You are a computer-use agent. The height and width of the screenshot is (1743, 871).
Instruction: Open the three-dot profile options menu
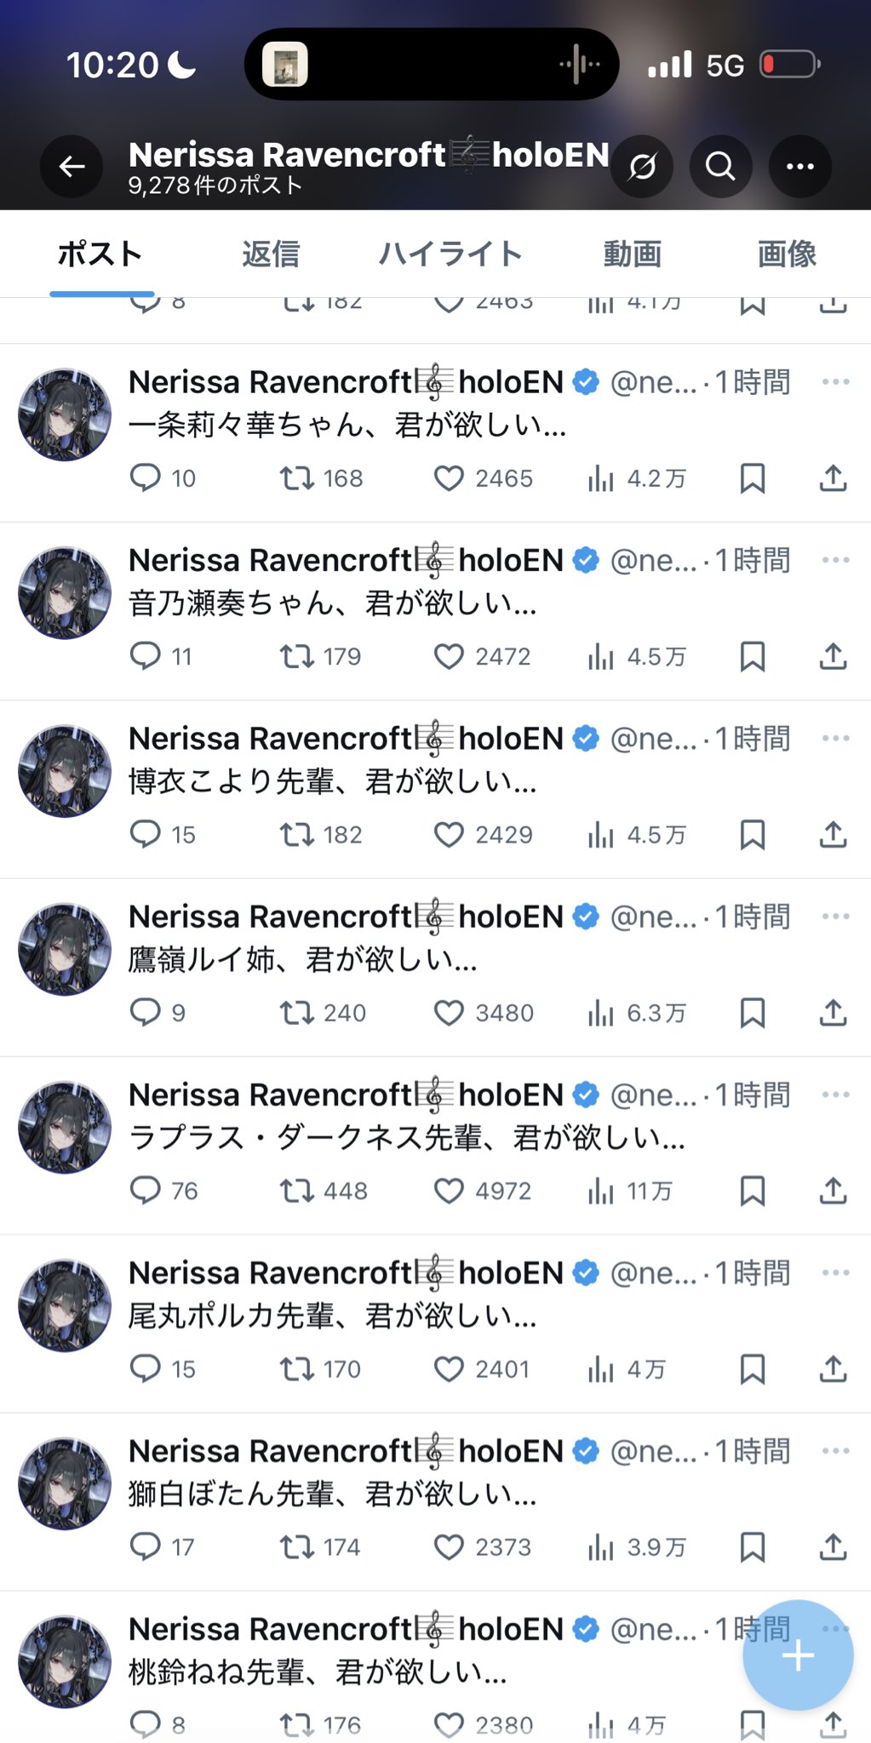[799, 166]
